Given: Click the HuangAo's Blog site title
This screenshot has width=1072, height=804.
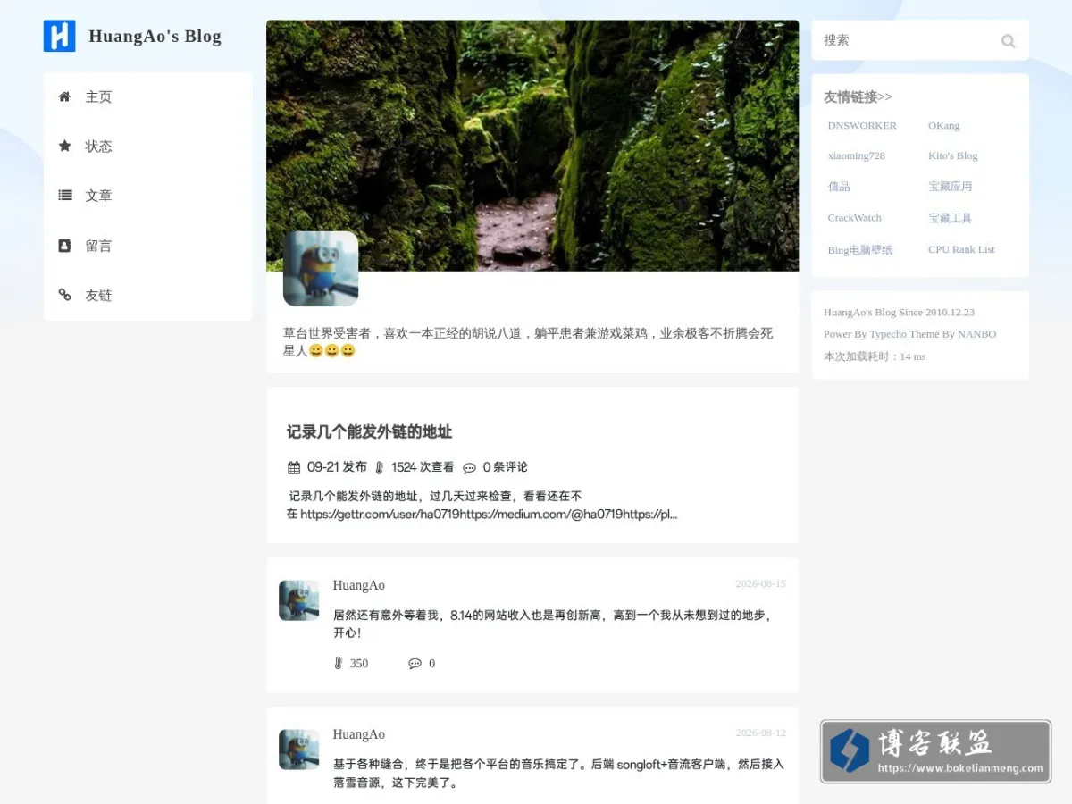Looking at the screenshot, I should [155, 37].
